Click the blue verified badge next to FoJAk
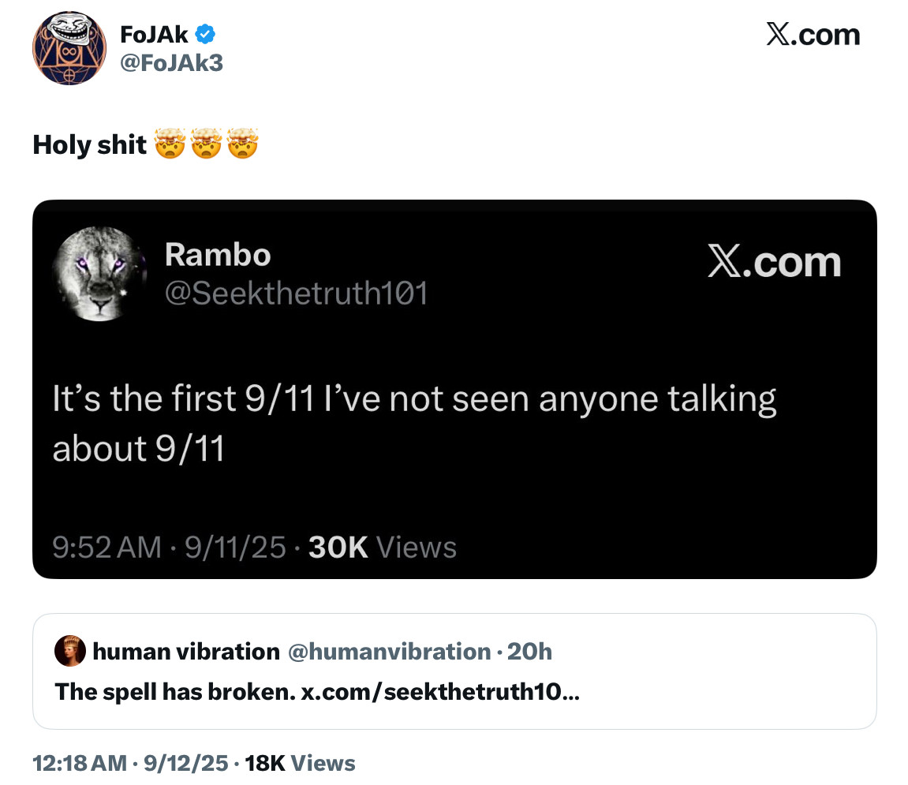 click(x=207, y=34)
